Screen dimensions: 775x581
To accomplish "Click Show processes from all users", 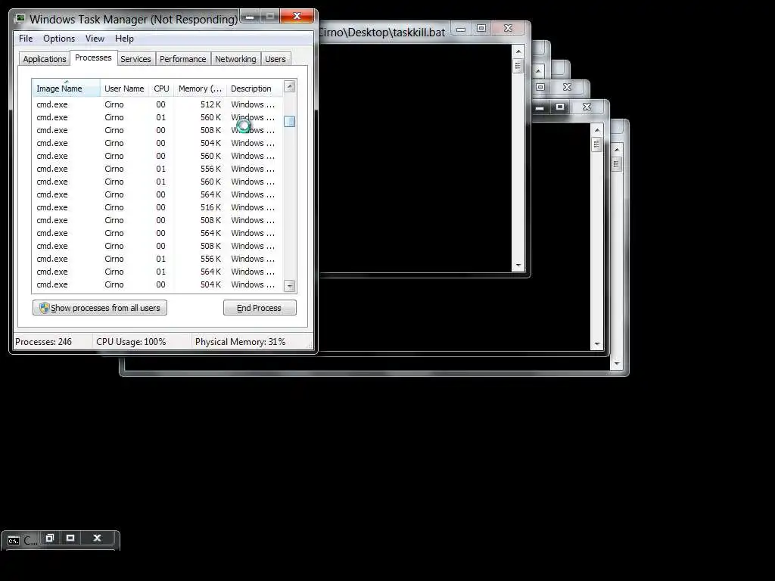I will point(100,308).
